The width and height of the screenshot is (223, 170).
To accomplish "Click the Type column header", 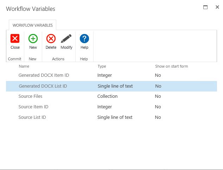I will [102, 66].
